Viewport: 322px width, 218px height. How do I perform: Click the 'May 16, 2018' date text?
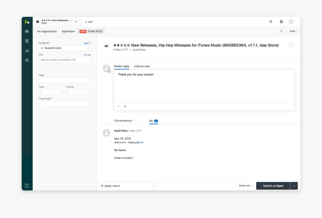click(122, 139)
